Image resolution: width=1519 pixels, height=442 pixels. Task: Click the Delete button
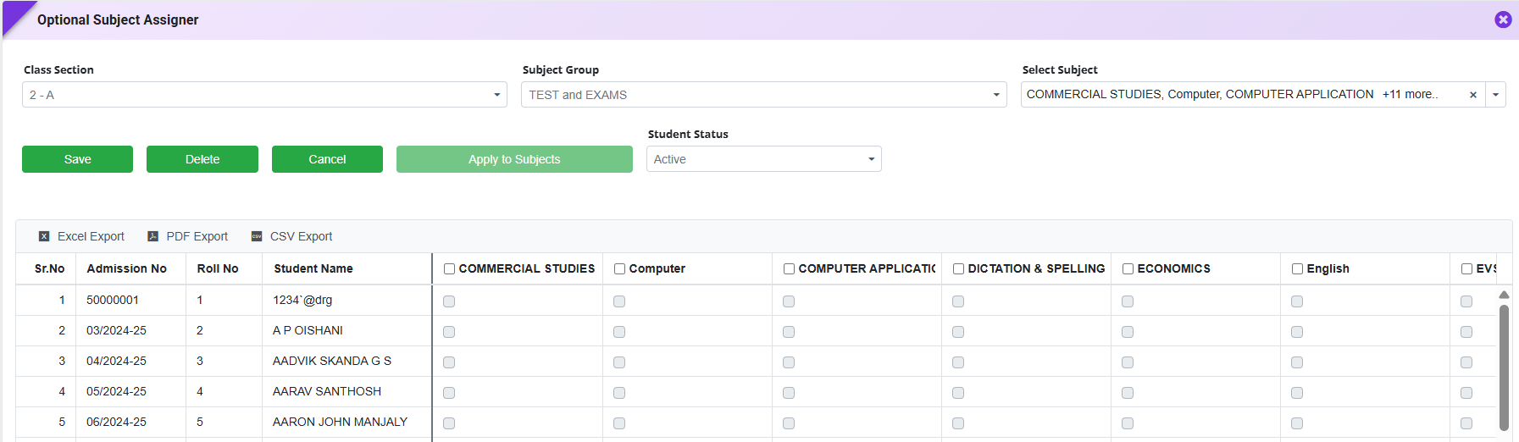tap(202, 159)
